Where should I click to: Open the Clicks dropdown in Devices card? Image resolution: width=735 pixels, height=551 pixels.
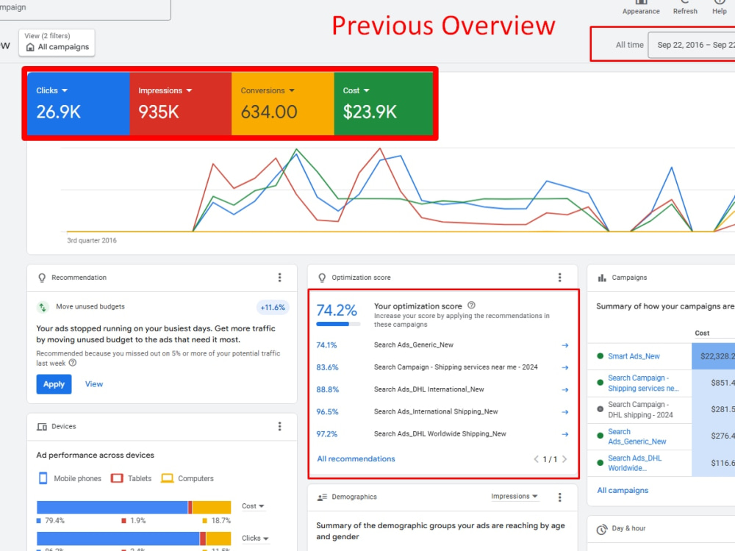255,539
